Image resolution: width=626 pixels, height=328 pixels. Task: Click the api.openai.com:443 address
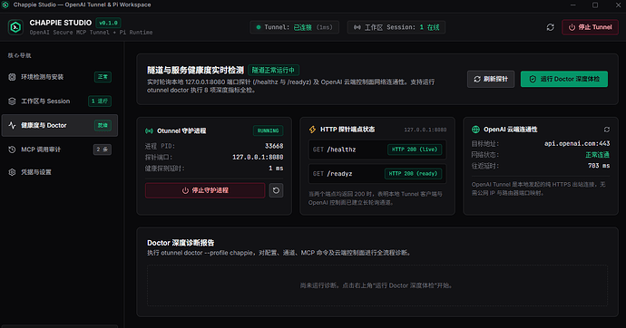click(x=577, y=143)
